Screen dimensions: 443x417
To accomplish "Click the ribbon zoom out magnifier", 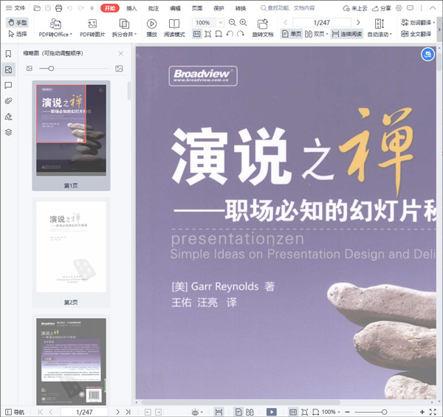I will coord(233,23).
